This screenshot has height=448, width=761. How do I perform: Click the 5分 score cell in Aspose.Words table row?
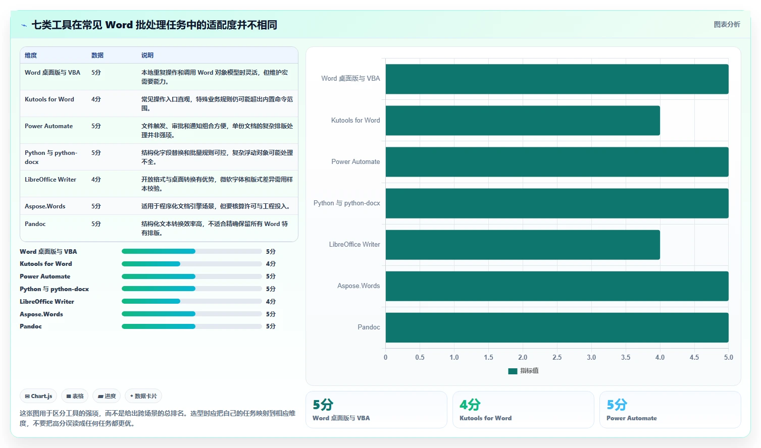(96, 206)
